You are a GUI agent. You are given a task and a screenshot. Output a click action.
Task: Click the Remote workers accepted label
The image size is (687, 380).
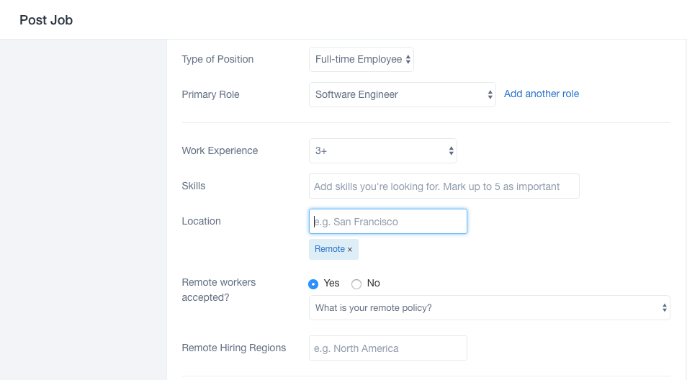tap(218, 289)
